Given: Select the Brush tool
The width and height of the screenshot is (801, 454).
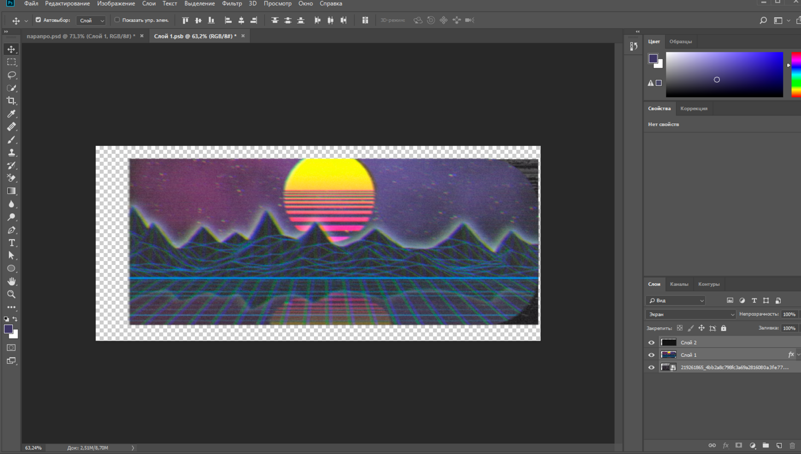Looking at the screenshot, I should coord(11,139).
